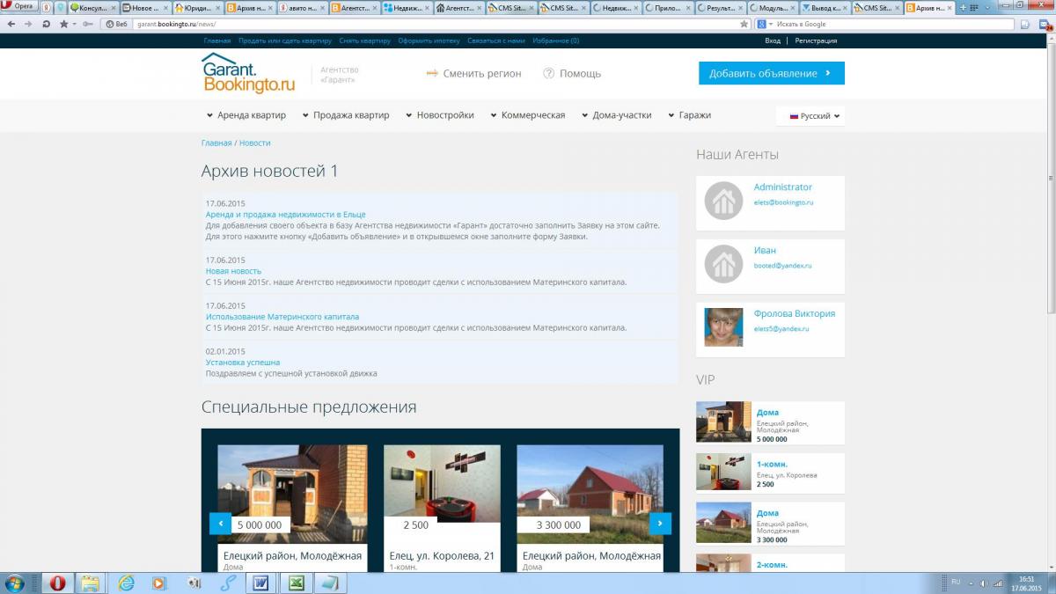Screen dimensions: 1056x594
Task: Reload the page with the refresh icon
Action: [x=46, y=24]
